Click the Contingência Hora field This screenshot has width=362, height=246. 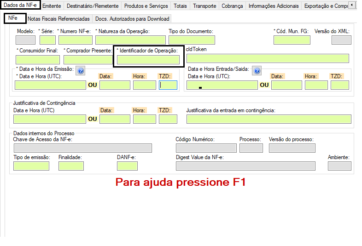click(x=145, y=119)
